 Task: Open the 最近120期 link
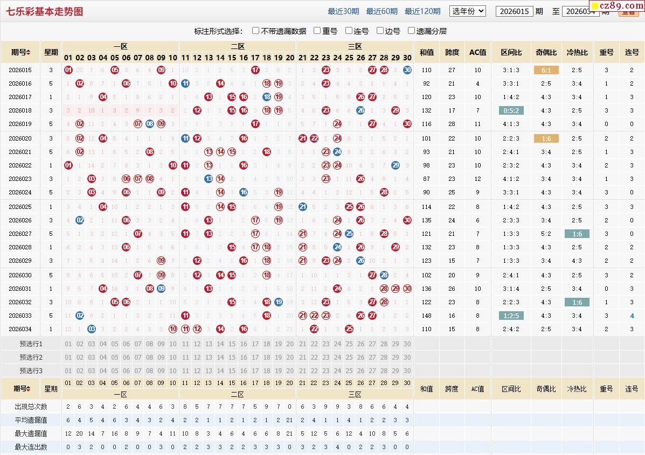click(x=422, y=11)
